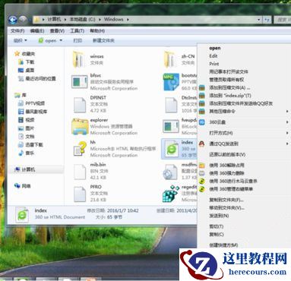
Task: Select the winsxs folder
Action: point(88,59)
